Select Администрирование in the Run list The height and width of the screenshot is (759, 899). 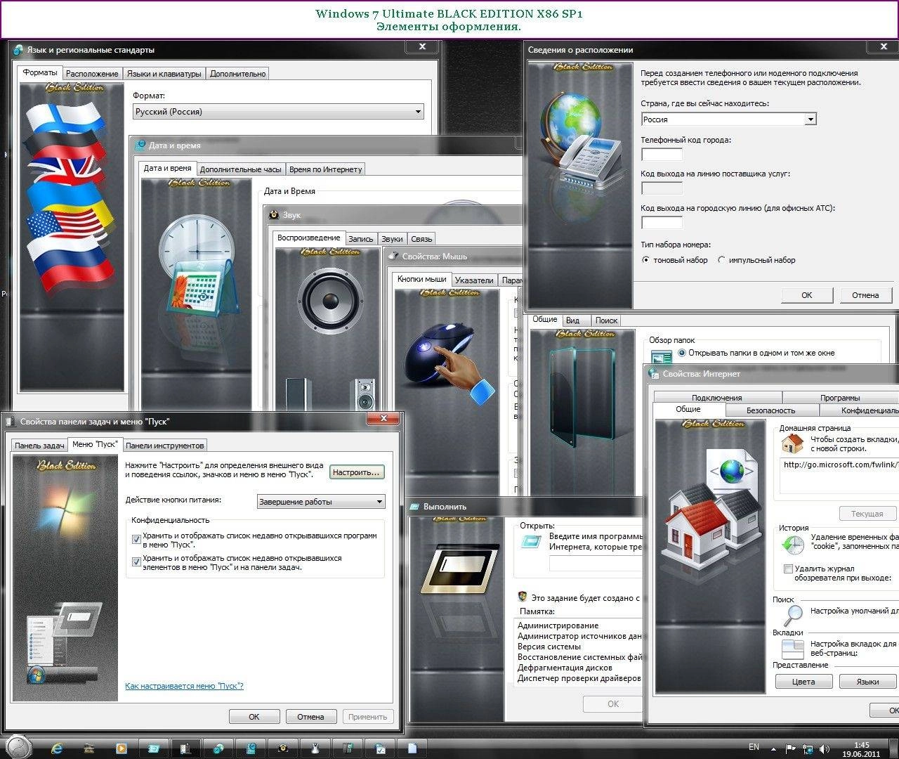[x=558, y=625]
